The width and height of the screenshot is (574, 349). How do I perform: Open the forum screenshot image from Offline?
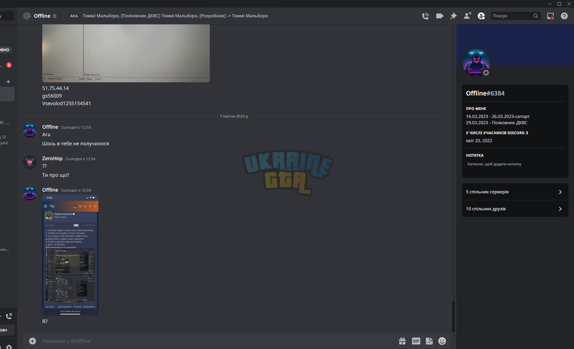point(70,255)
